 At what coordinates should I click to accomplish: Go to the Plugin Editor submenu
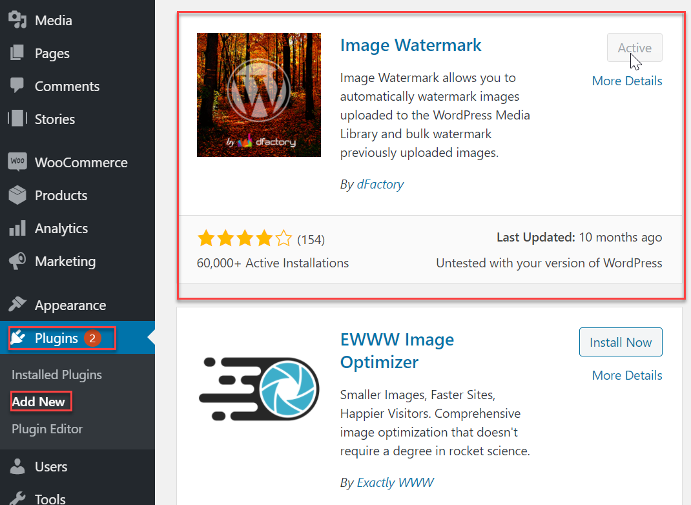47,429
